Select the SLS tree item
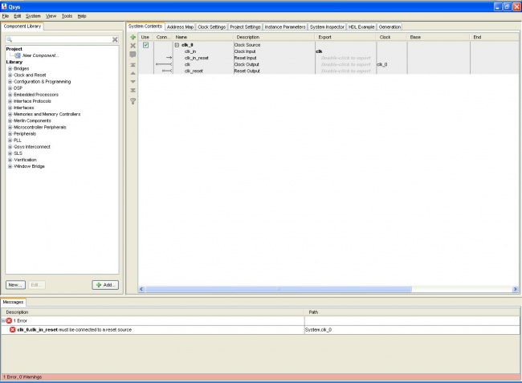The image size is (522, 383). pos(18,153)
